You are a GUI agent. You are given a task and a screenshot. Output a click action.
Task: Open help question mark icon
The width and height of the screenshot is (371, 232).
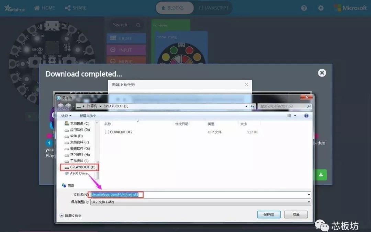coord(304,8)
